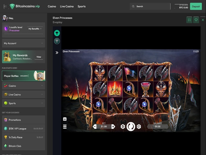Click the grey trophy icon below the green one

click(57, 41)
